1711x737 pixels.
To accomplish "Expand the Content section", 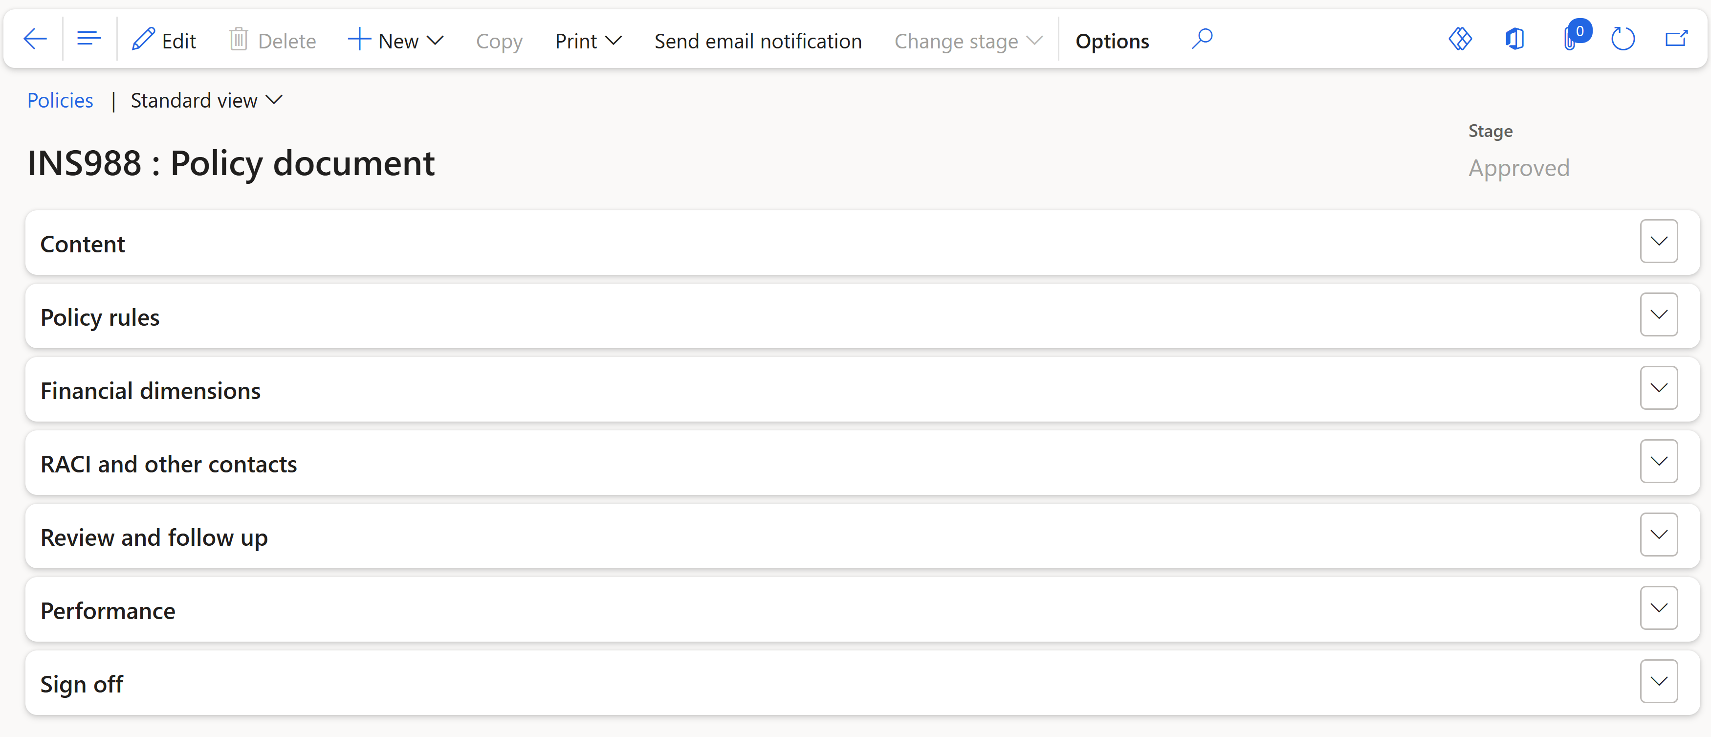I will tap(1659, 241).
